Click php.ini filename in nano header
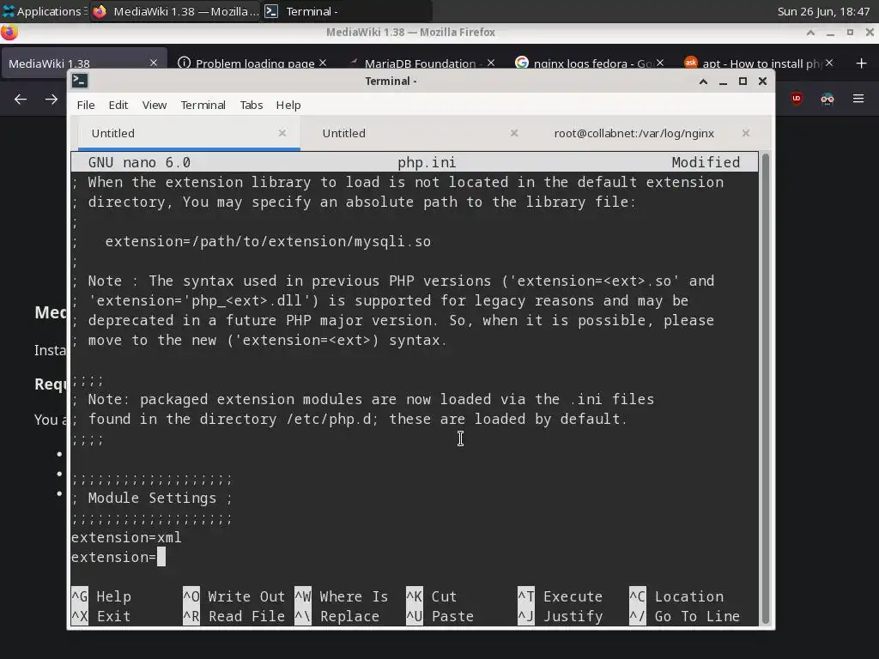This screenshot has height=659, width=879. pos(427,162)
